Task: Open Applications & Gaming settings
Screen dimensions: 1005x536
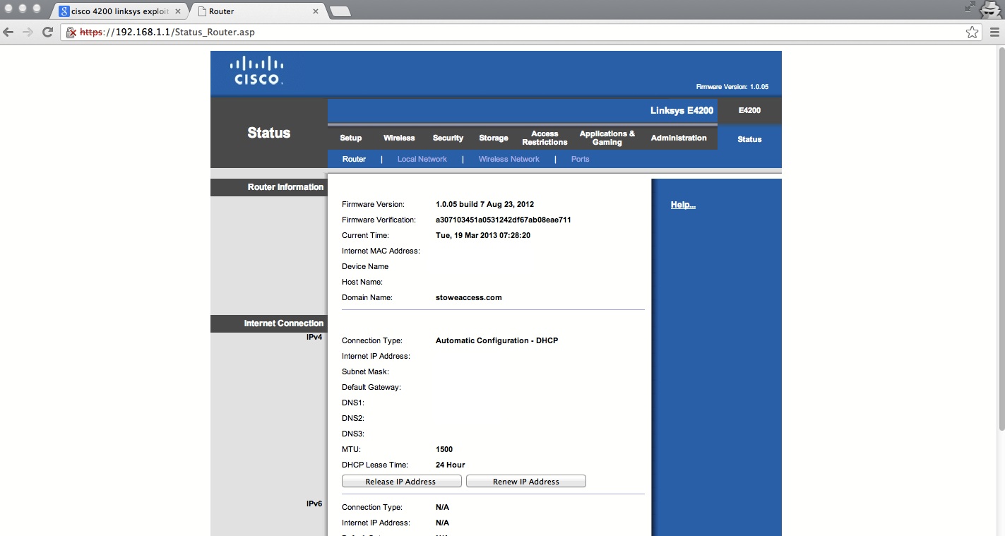Action: 607,138
